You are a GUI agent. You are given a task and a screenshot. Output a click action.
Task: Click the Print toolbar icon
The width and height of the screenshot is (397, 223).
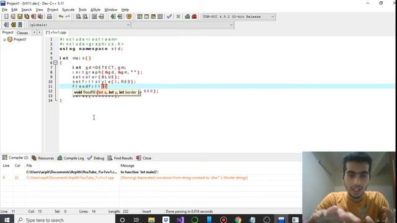pos(50,17)
